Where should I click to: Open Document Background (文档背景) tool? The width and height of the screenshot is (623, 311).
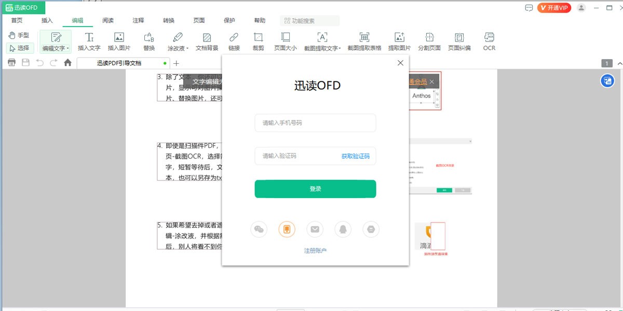(207, 41)
